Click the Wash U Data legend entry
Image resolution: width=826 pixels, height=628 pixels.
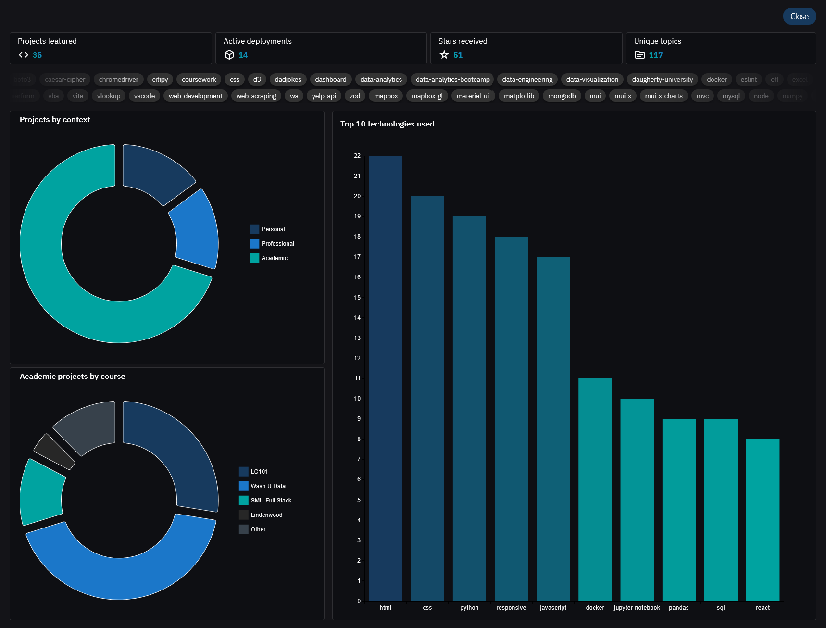[268, 486]
